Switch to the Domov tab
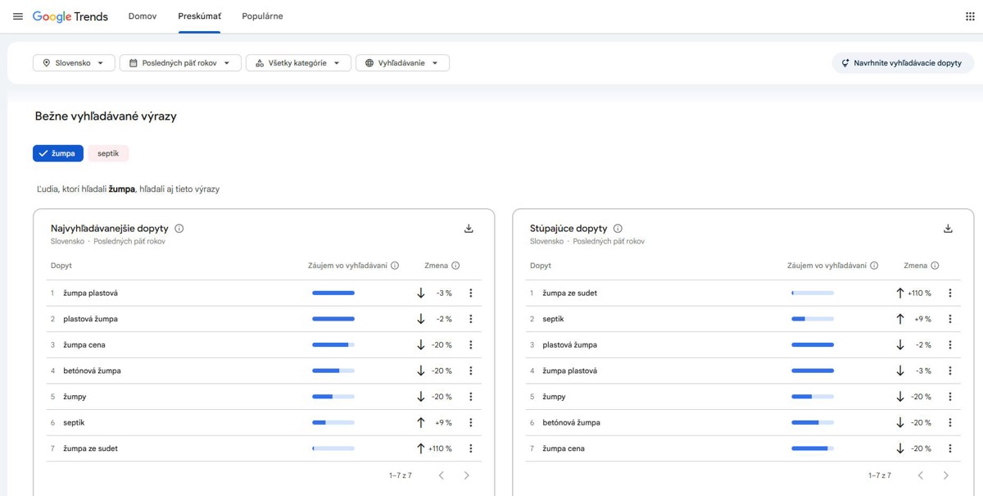This screenshot has width=983, height=496. tap(143, 16)
